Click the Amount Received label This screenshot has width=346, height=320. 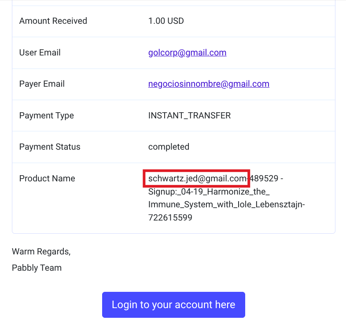pos(53,21)
